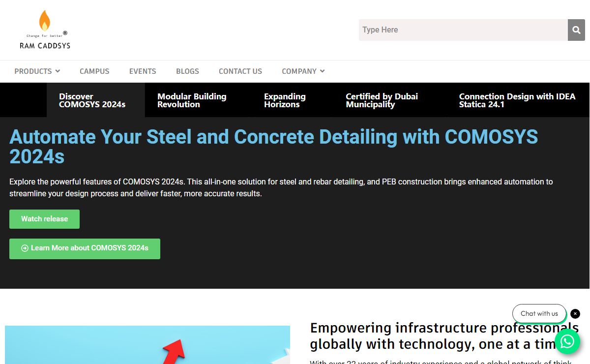Screen dimensions: 590x364
Task: Click inside the Type Here search field
Action: tap(463, 30)
